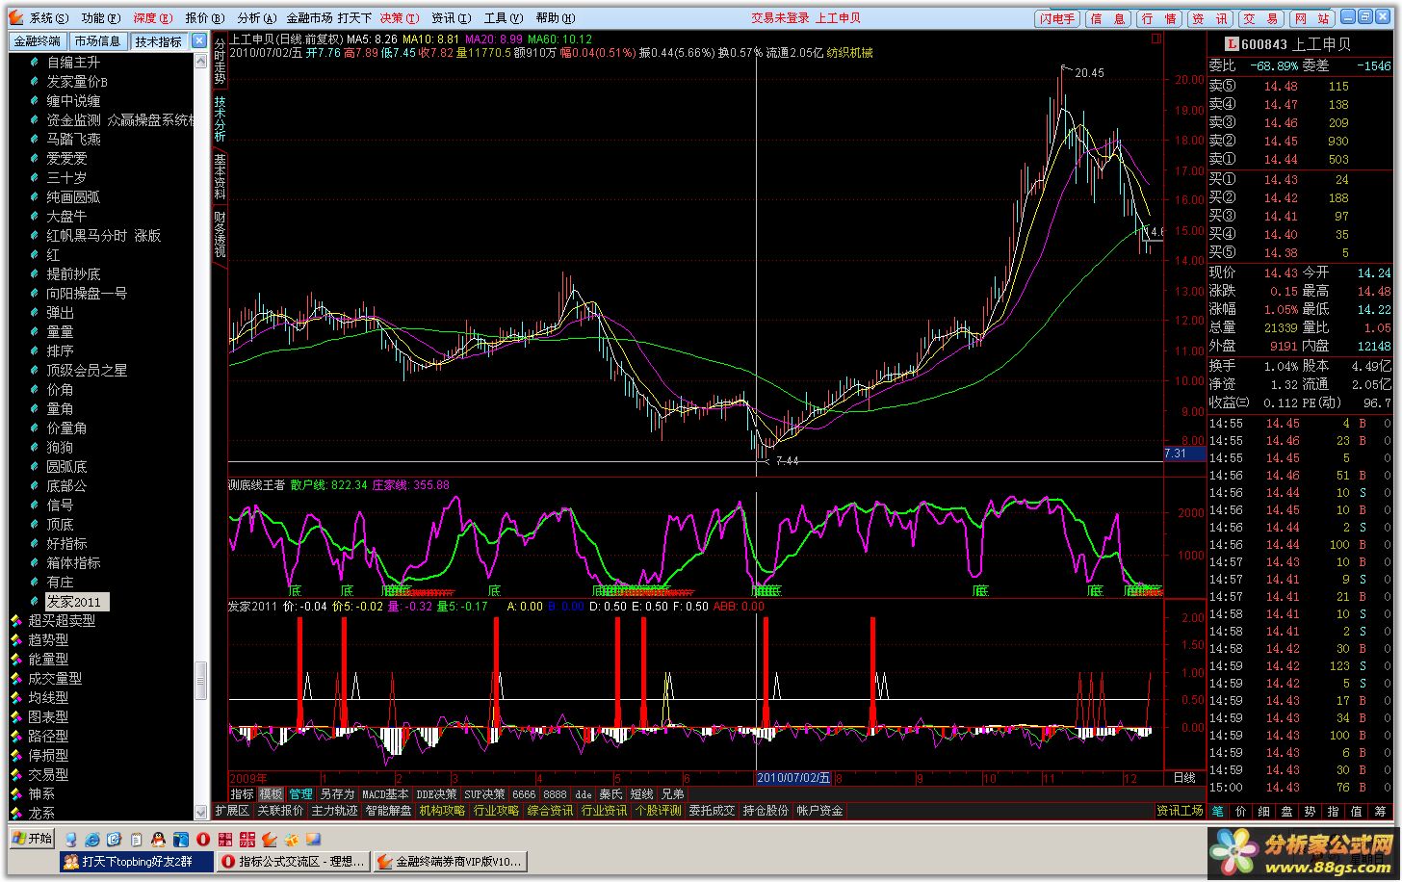Select the 箱体指标 indicator
Viewport: 1402px width, 882px height.
click(x=73, y=563)
